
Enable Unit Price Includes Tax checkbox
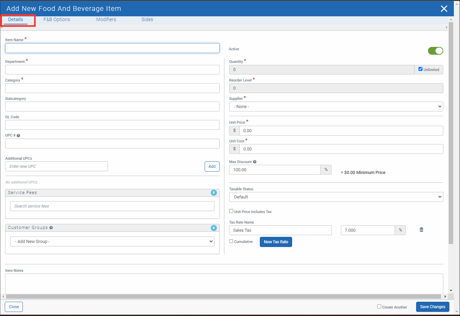pyautogui.click(x=231, y=211)
